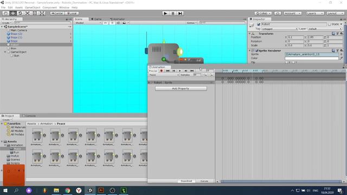Screen dimensions: 347x195
Task: Select Main Camera in Hierarchy
Action: [x=19, y=30]
